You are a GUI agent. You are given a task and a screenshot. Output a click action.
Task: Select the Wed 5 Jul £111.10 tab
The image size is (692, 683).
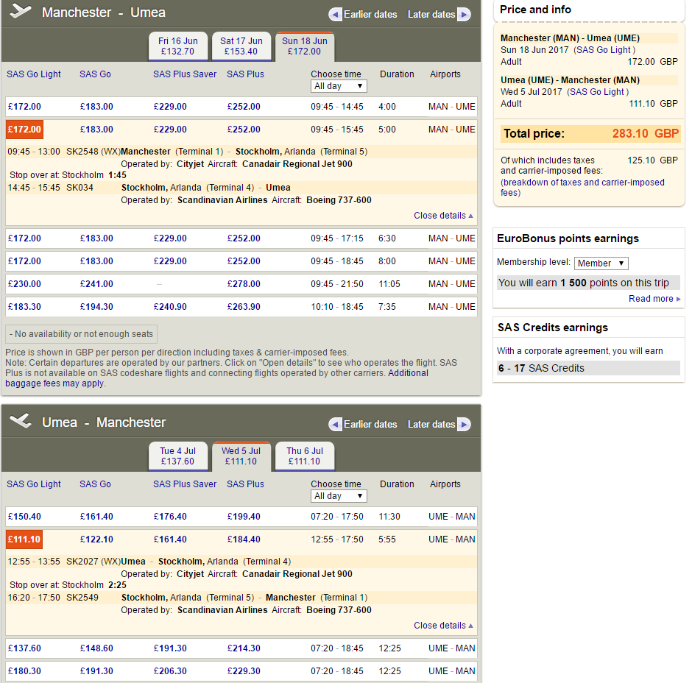(241, 456)
